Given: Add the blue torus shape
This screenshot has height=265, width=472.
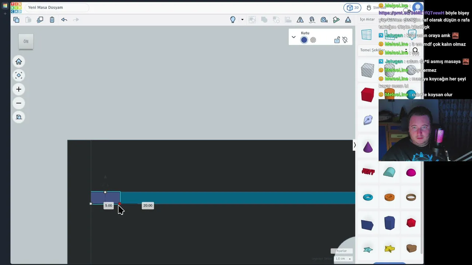Looking at the screenshot, I should (368, 197).
